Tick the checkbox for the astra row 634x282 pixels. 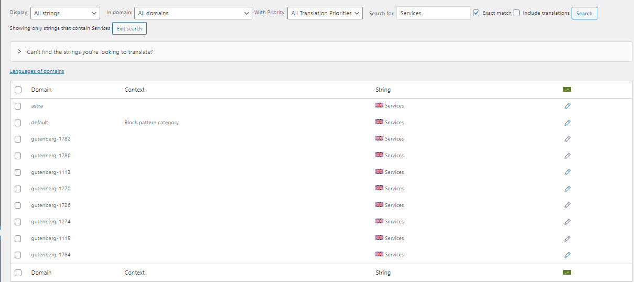pyautogui.click(x=18, y=106)
